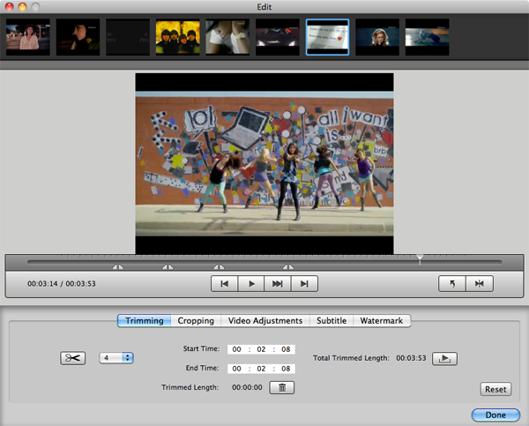Open the Subtitle tab
Viewport: 529px width, 426px height.
pyautogui.click(x=332, y=320)
